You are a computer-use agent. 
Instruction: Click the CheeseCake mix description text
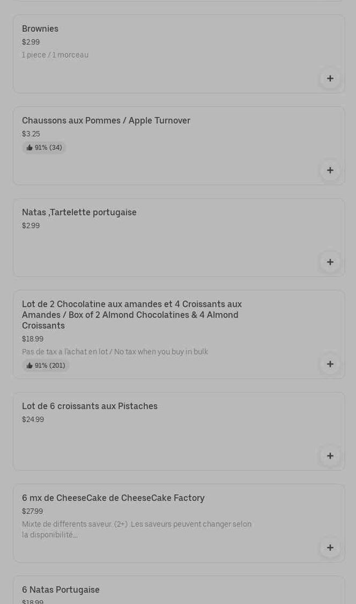(137, 529)
